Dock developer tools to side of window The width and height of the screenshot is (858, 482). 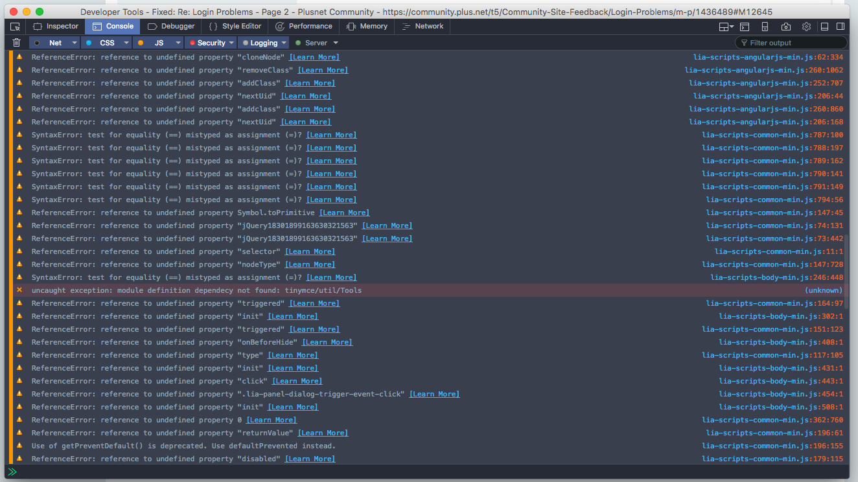pyautogui.click(x=841, y=27)
